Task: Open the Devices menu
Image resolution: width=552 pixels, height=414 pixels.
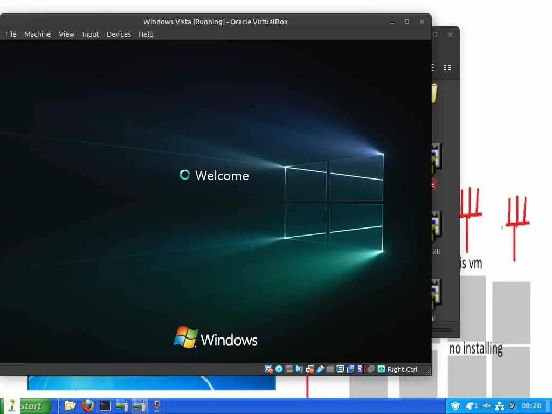Action: (119, 34)
